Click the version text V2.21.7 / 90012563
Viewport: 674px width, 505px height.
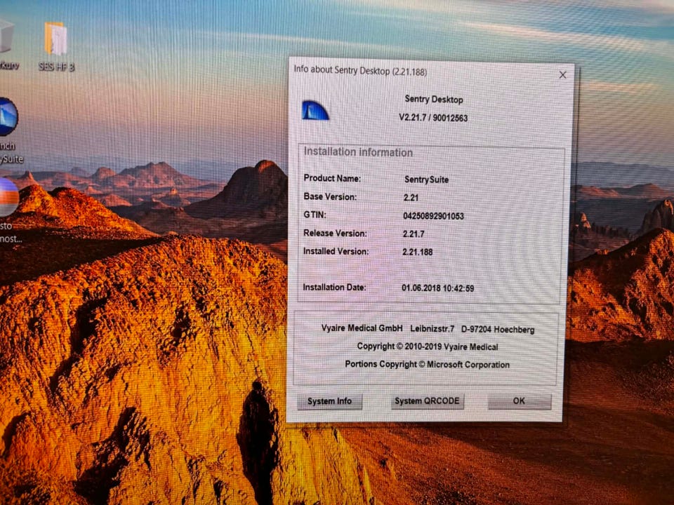tap(433, 118)
